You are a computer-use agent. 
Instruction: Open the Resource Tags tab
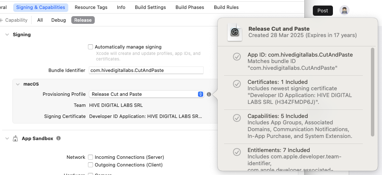[91, 8]
